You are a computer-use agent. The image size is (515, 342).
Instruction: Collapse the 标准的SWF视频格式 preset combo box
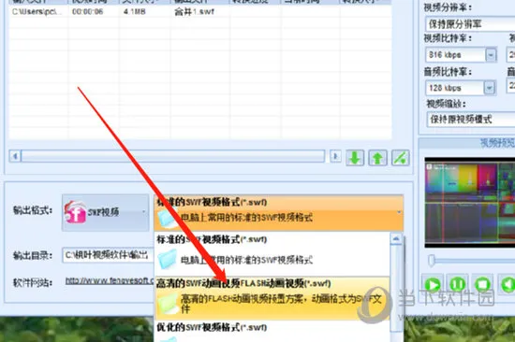(x=399, y=212)
